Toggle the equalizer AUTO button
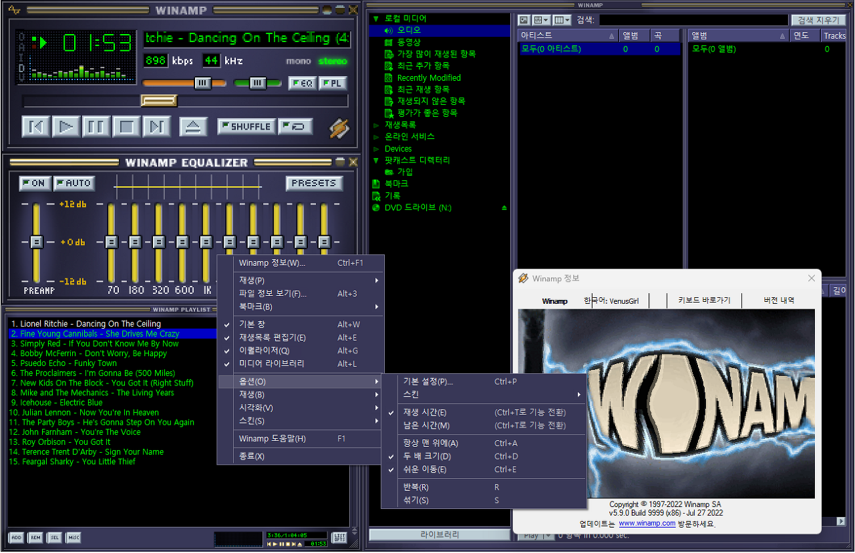 pyautogui.click(x=73, y=183)
